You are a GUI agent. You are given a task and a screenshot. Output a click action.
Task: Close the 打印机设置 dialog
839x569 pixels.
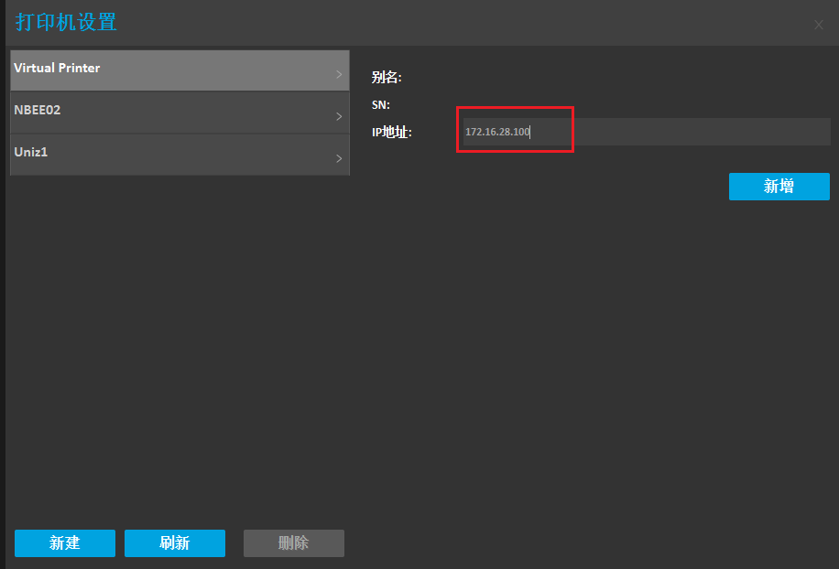tap(819, 25)
